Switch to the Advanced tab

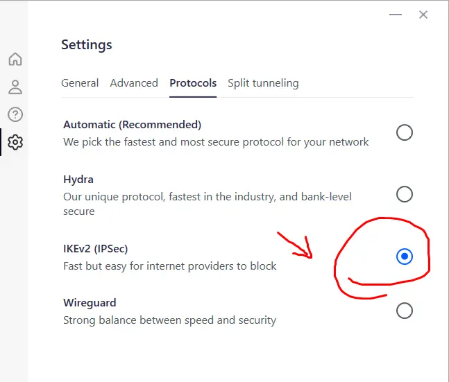tap(134, 83)
